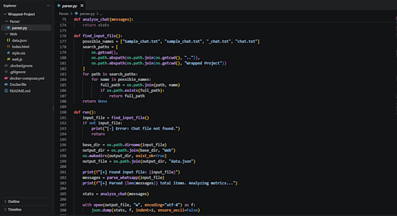Select the parser.py editor tab
The image size is (397, 216).
pos(70,6)
